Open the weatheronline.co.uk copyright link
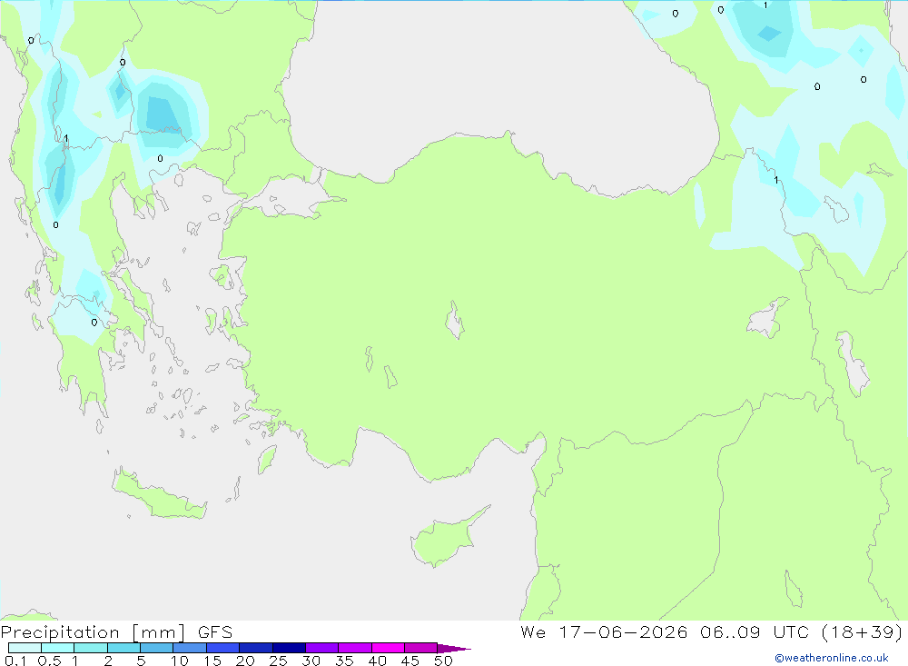The height and width of the screenshot is (666, 908). (x=832, y=658)
